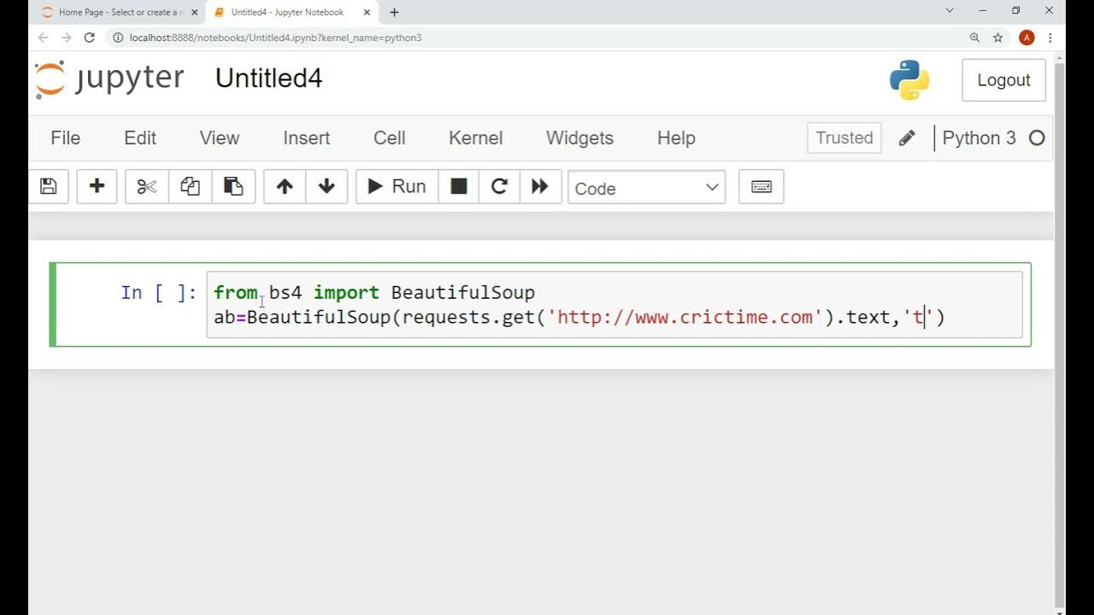This screenshot has height=615, width=1094.
Task: Click the kernel idle circle indicator
Action: (1037, 138)
